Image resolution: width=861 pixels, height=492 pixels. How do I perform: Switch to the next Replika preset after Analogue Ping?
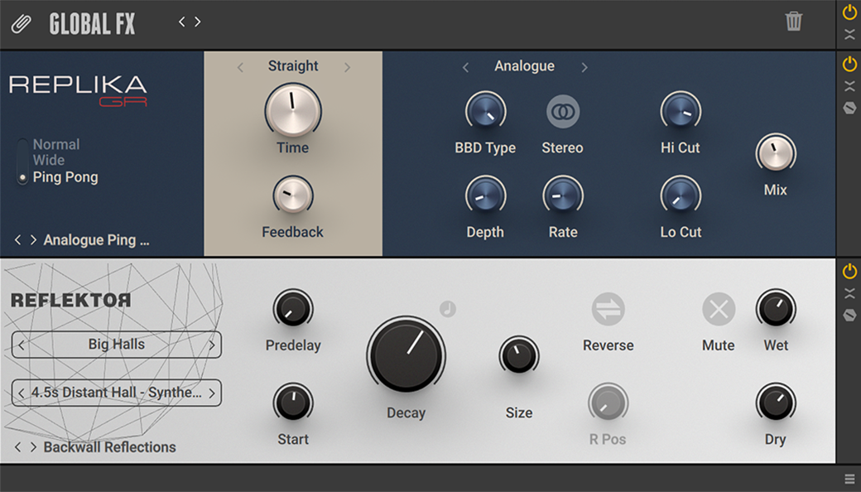(33, 240)
